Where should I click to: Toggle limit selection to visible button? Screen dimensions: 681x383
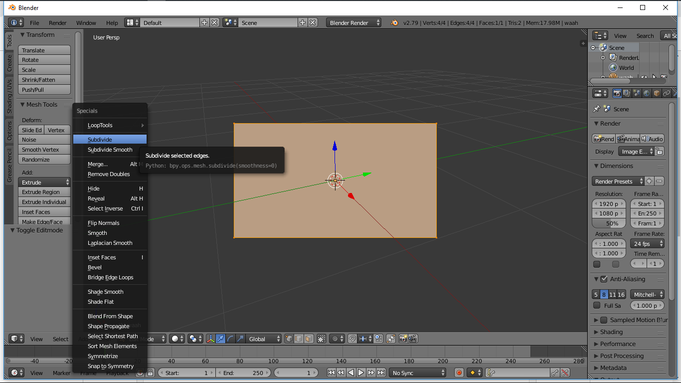tap(322, 339)
